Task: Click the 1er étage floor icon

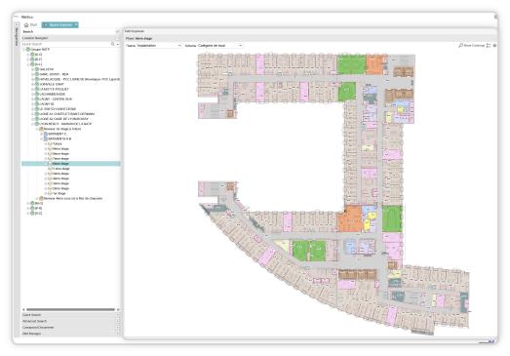Action: tap(50, 193)
